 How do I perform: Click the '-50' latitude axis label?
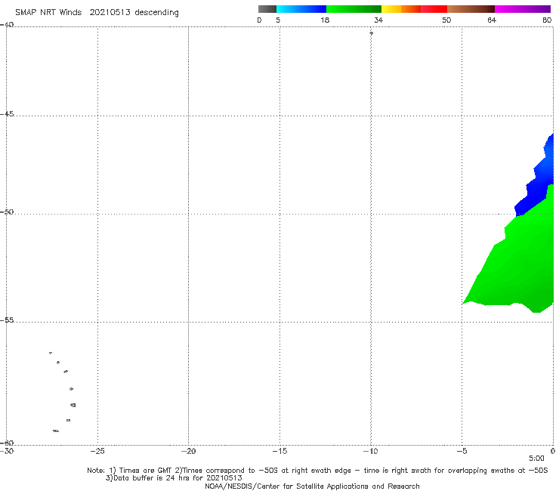click(x=7, y=212)
